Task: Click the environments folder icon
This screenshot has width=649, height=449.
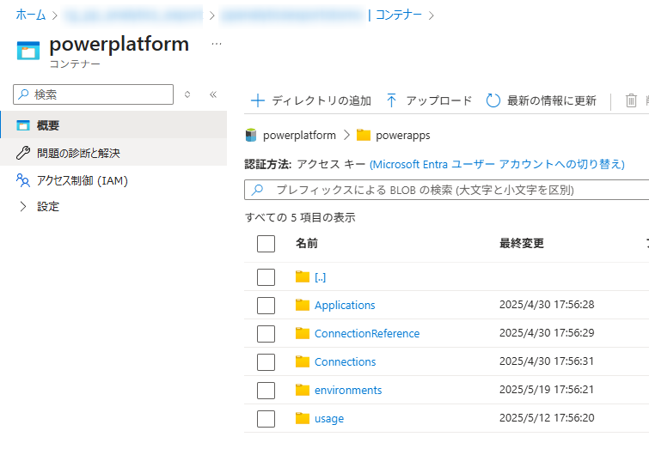Action: tap(303, 390)
